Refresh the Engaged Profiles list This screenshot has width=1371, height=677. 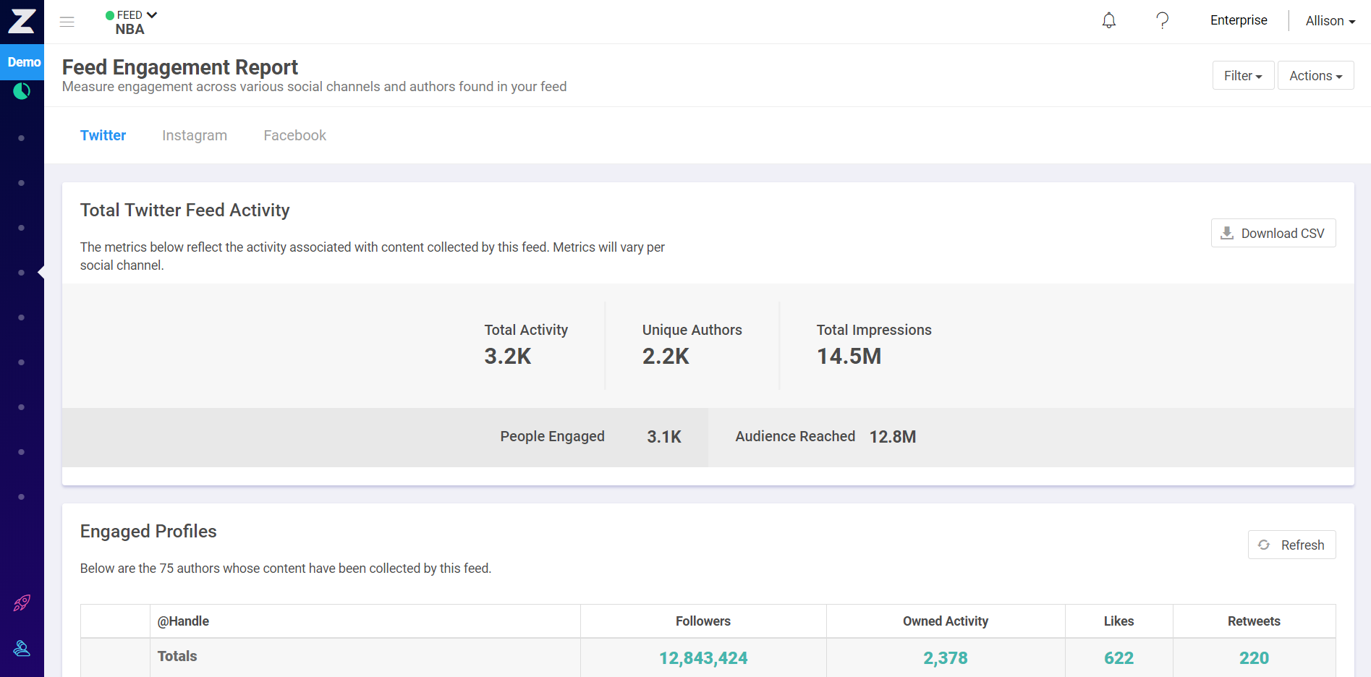point(1291,545)
